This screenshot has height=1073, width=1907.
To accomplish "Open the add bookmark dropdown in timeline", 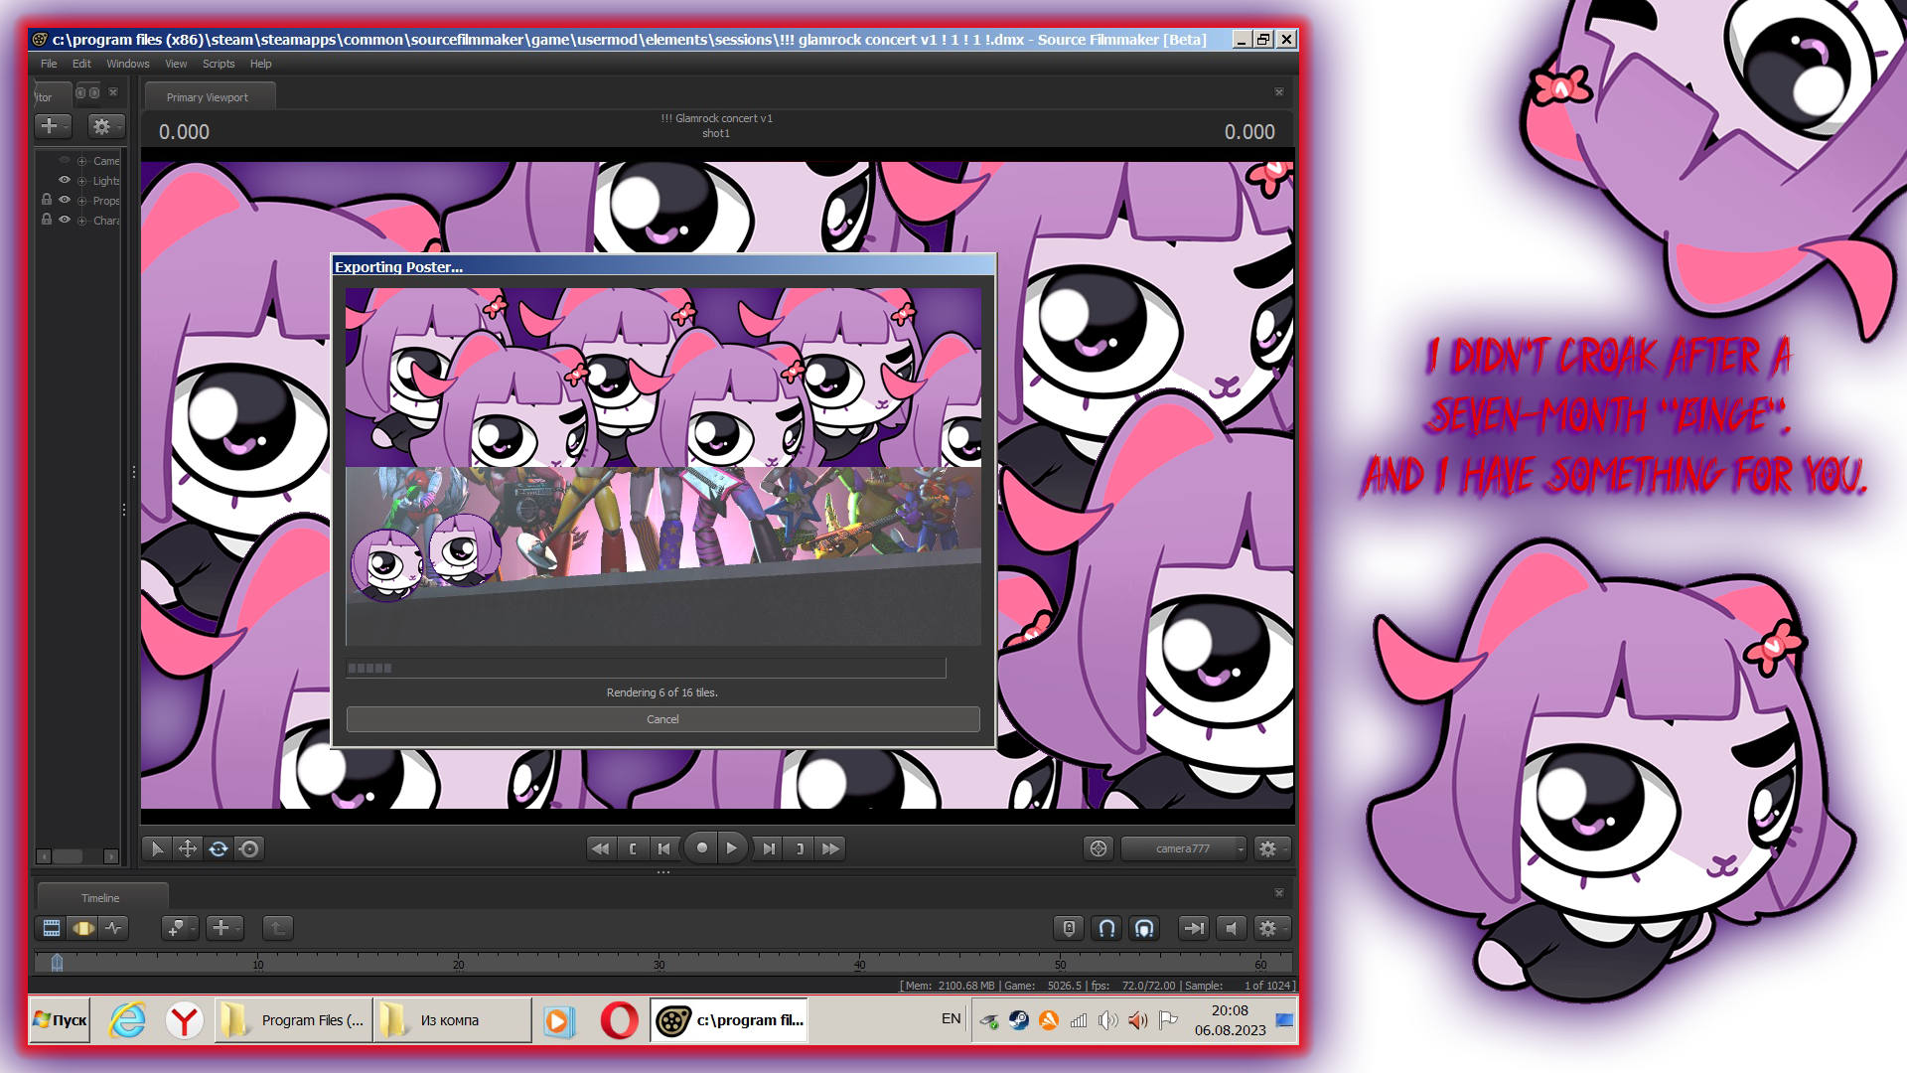I will (180, 928).
